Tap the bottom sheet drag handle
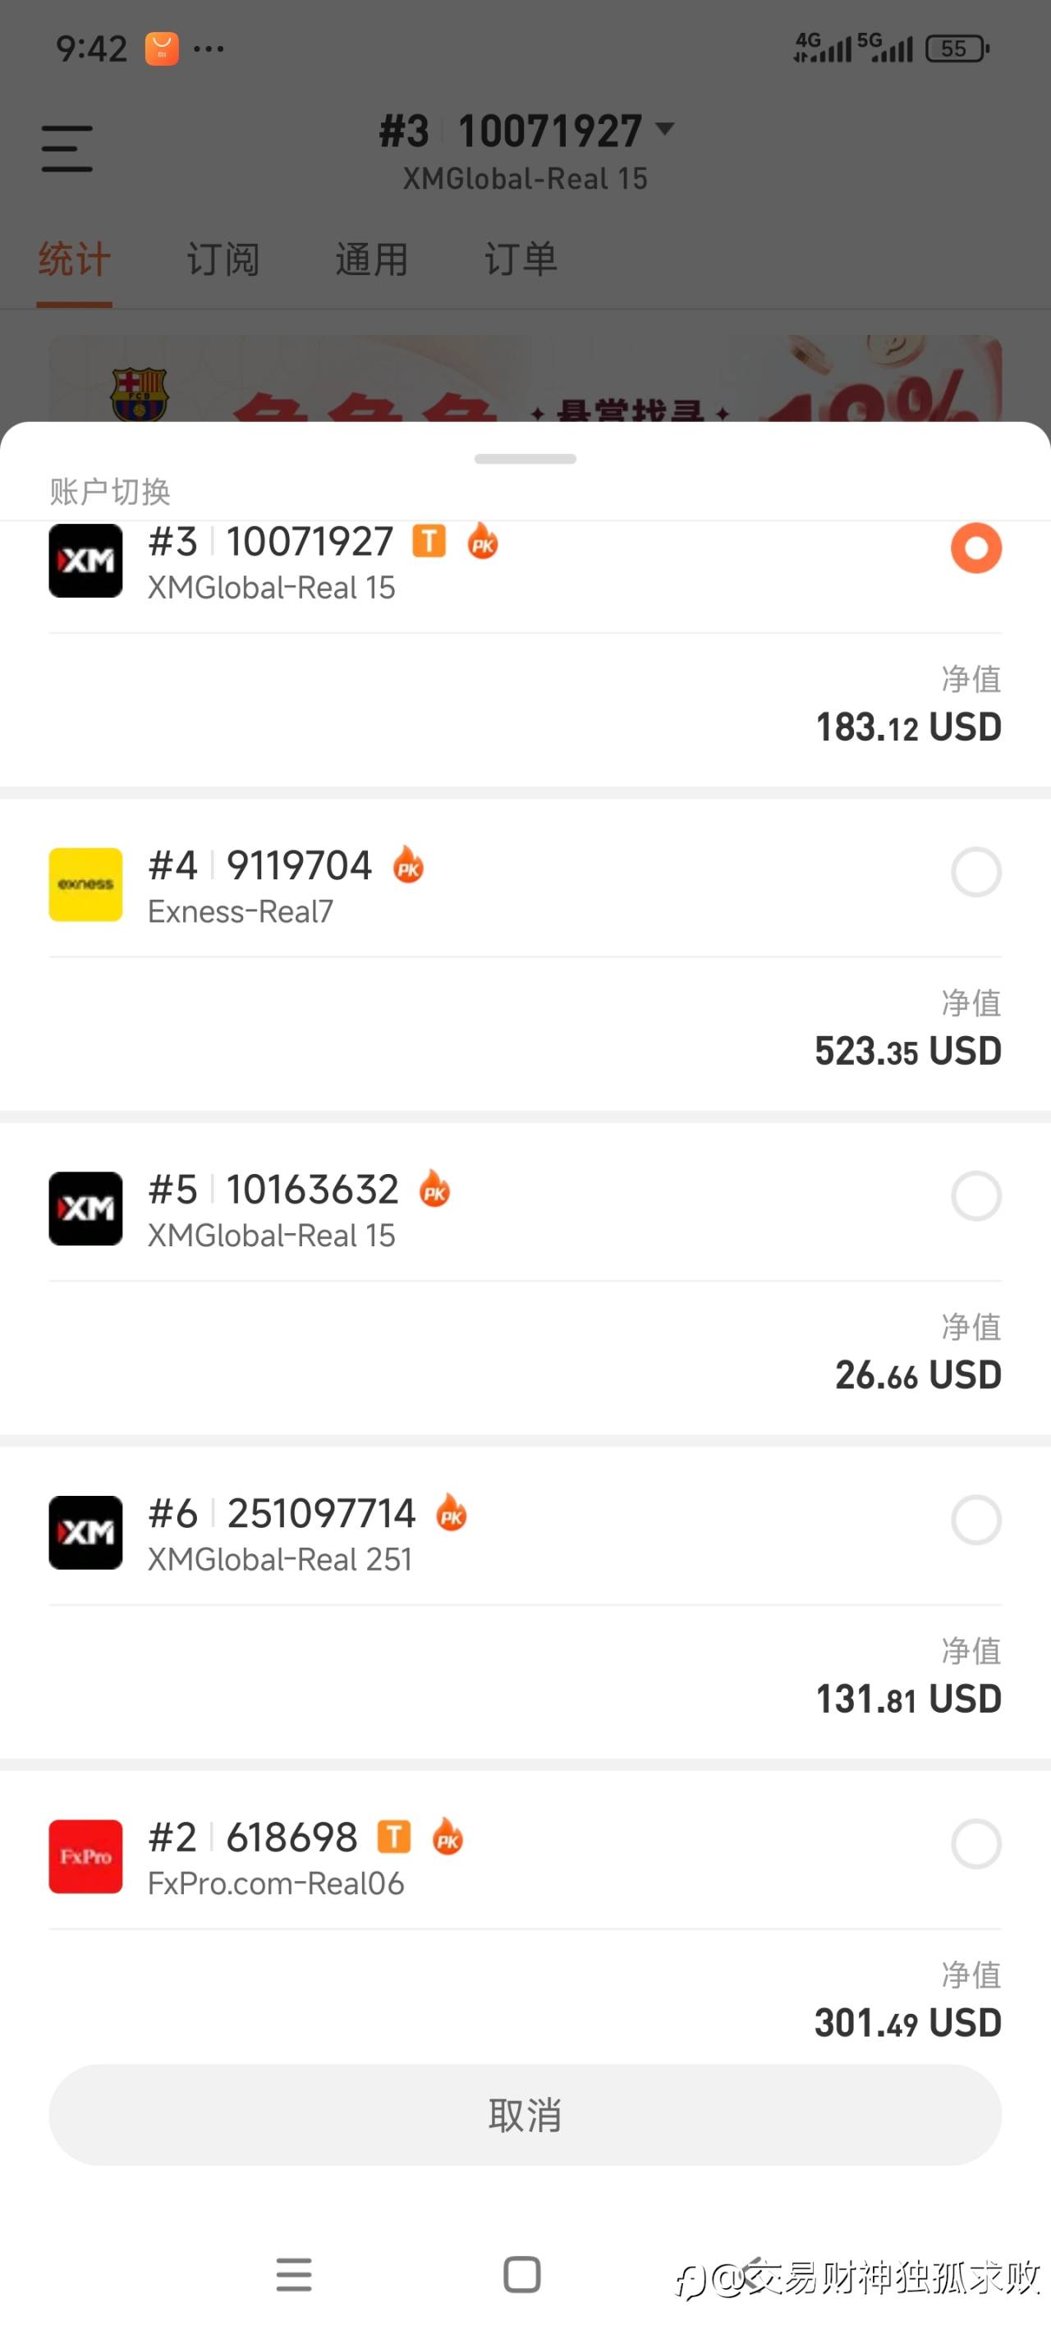1051x2335 pixels. [x=525, y=459]
